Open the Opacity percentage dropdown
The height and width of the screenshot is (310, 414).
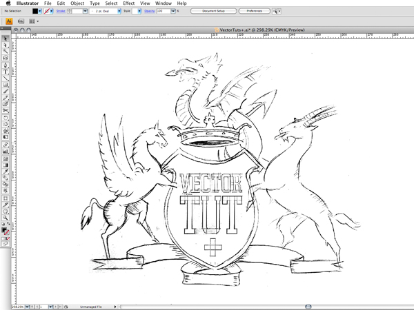173,11
